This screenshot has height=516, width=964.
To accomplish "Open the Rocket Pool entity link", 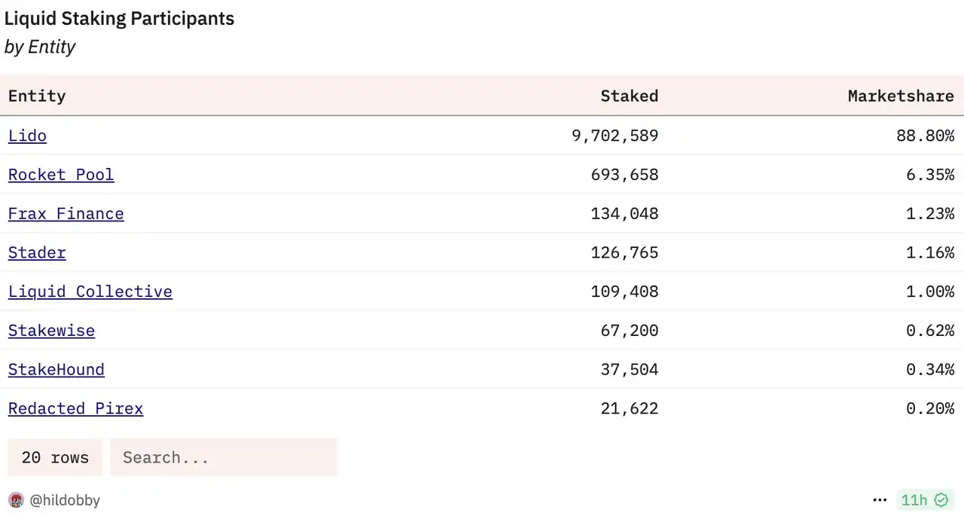I will (x=61, y=175).
